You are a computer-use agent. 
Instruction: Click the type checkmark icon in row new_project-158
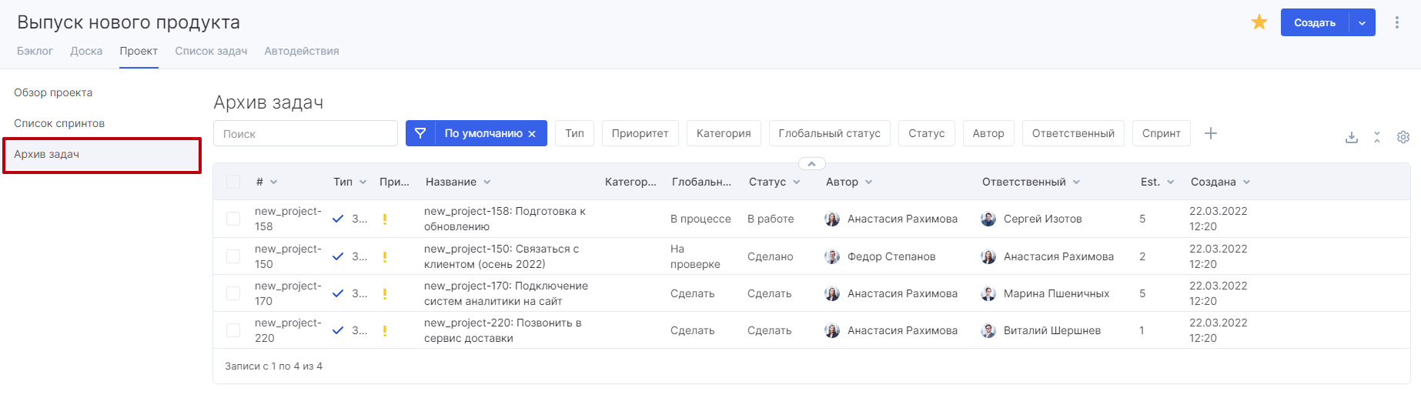pos(338,219)
